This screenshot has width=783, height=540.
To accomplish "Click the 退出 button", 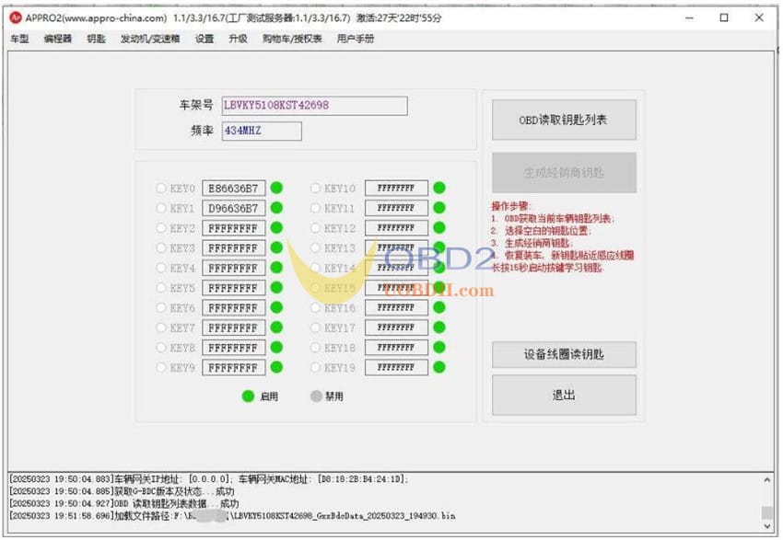I will coord(564,395).
